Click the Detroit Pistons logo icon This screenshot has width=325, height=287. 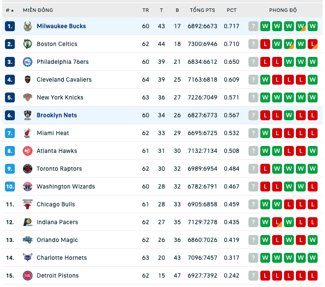tap(27, 276)
